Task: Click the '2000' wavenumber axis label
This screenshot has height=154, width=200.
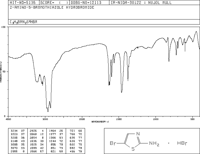Action: tap(82, 119)
